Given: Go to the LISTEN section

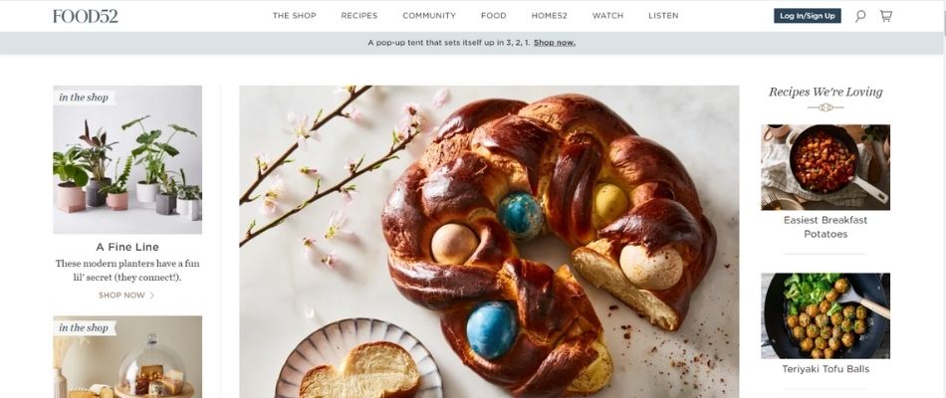Looking at the screenshot, I should [x=663, y=16].
